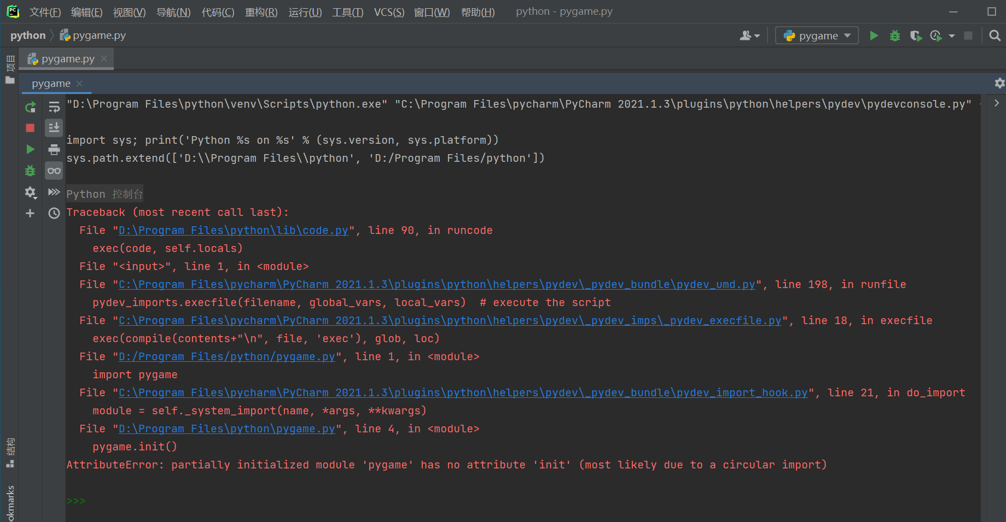Open link to lib\code.py line 90

(x=234, y=230)
